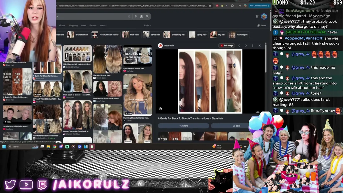343x193 pixels.
Task: Switch to the Forums results tab
Action: pos(93,25)
